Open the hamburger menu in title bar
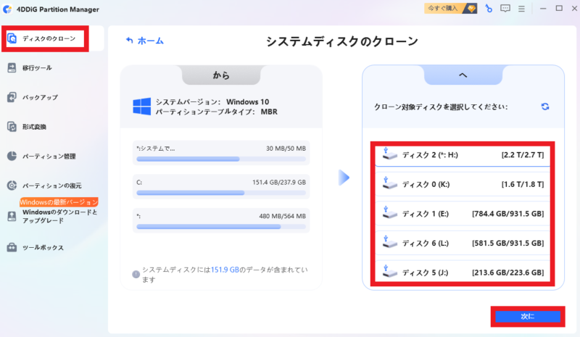 [522, 9]
